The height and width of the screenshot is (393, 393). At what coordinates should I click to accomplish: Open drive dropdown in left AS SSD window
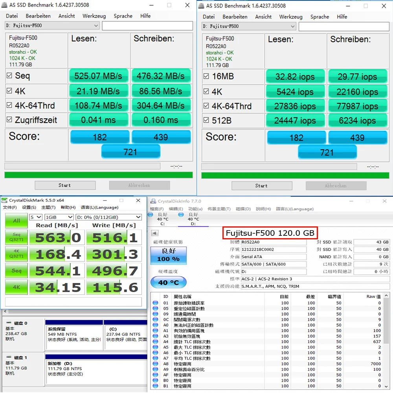click(52, 26)
